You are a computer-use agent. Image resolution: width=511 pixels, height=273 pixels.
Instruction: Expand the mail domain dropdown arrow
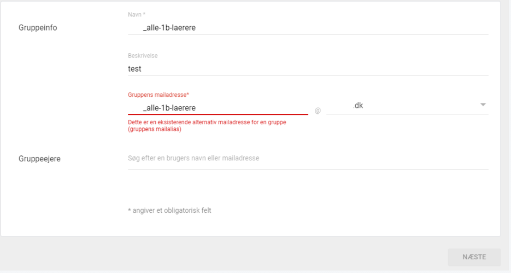point(483,105)
